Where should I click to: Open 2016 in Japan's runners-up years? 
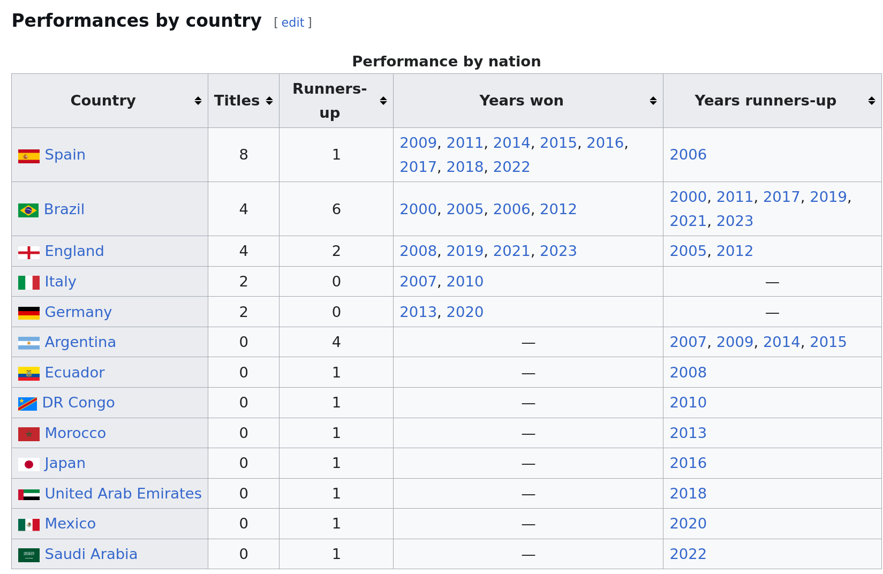click(x=688, y=463)
